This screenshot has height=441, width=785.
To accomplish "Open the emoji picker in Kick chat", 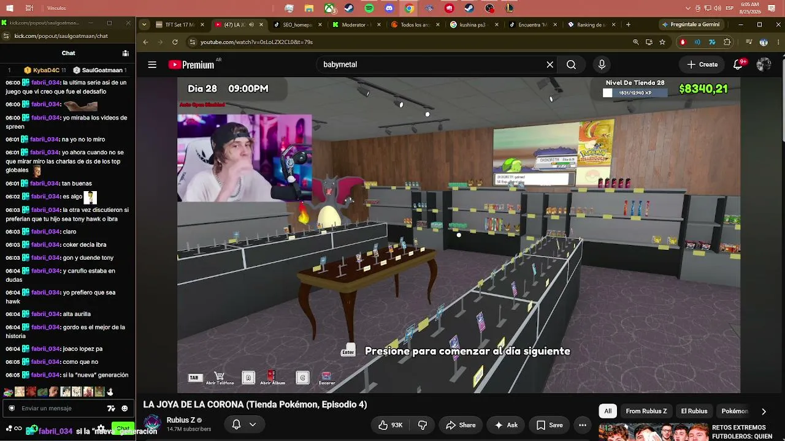I will coord(124,409).
